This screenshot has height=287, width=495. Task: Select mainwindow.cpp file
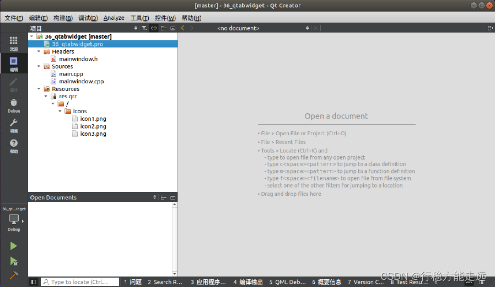[x=81, y=81]
